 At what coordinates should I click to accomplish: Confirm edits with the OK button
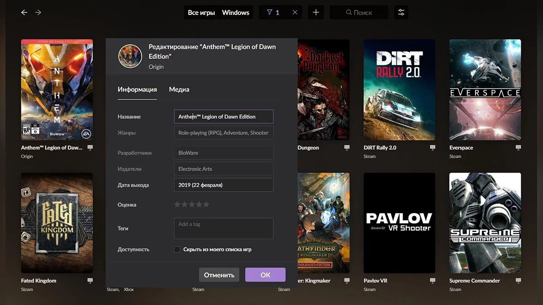(265, 275)
